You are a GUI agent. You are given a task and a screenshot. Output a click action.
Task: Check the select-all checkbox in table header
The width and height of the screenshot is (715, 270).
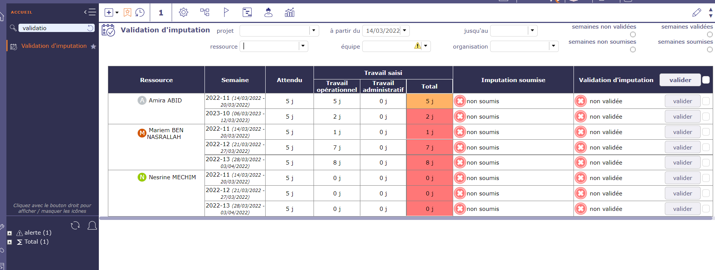(x=706, y=80)
